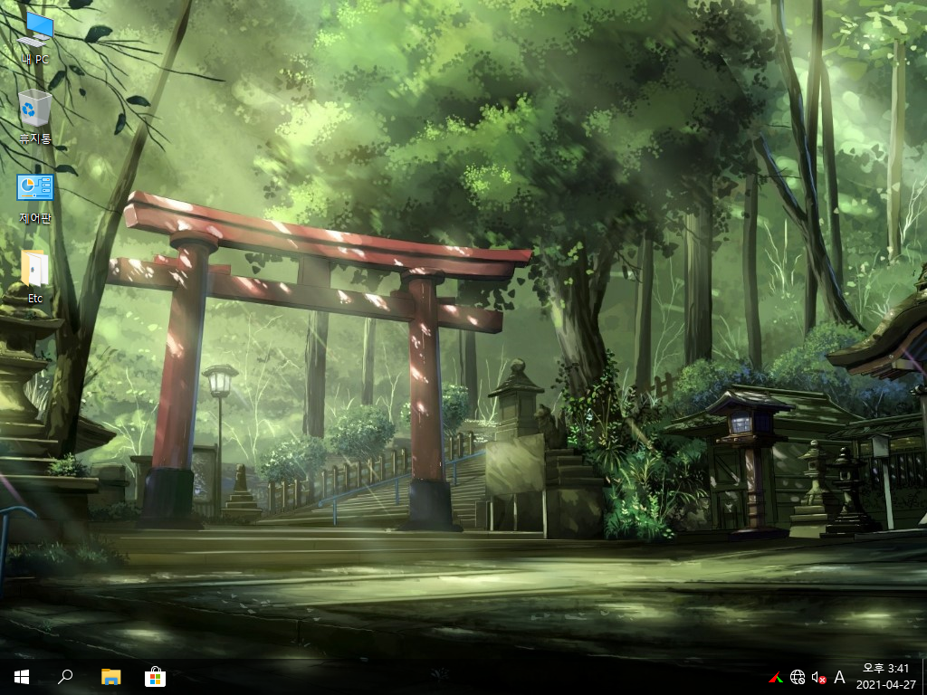Open network status globe icon
The height and width of the screenshot is (695, 927).
point(798,677)
